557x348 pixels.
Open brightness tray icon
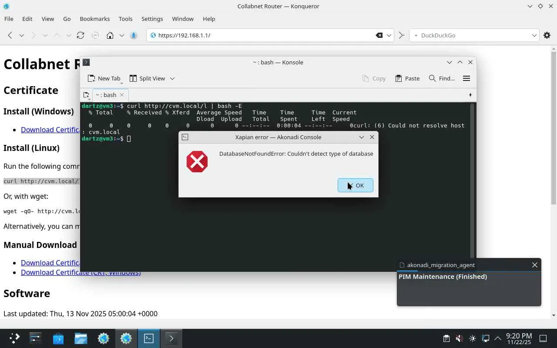(x=473, y=338)
